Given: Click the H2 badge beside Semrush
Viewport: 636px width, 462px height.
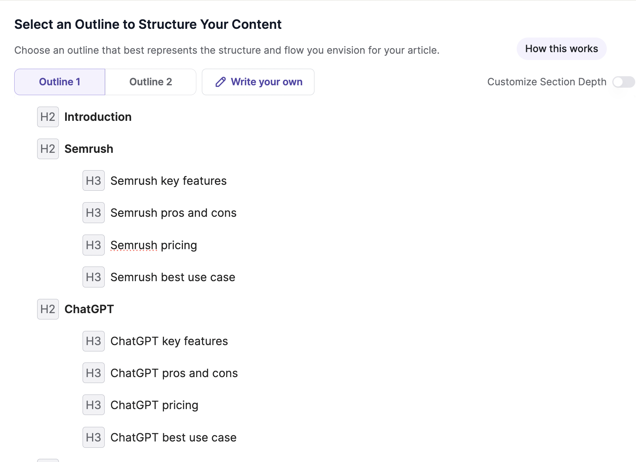Looking at the screenshot, I should coord(47,149).
